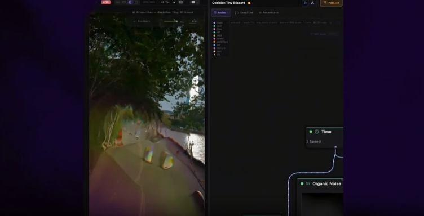Click the clock icon on Time node
424x216 pixels.
coord(317,132)
